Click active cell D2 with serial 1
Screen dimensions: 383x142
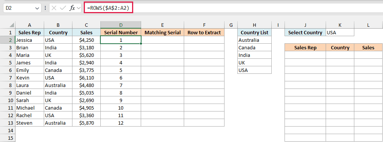tap(121, 40)
